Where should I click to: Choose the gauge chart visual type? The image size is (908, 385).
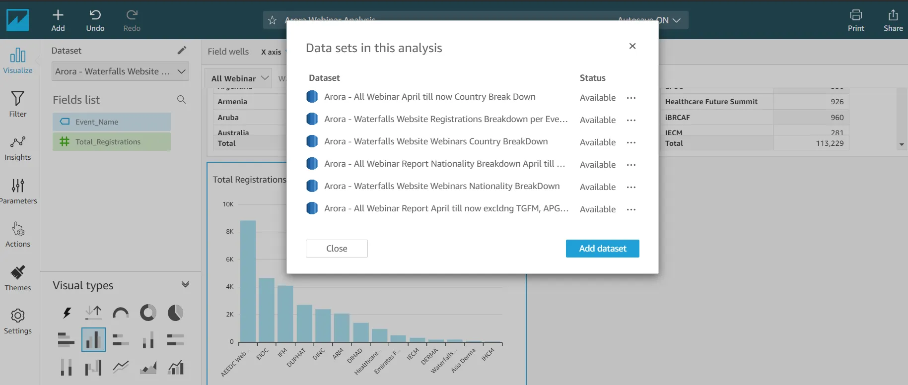121,313
